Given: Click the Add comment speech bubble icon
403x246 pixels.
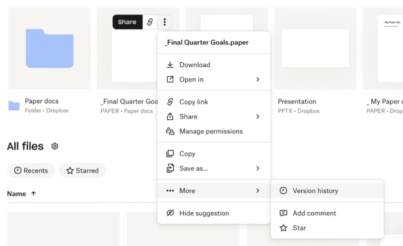Looking at the screenshot, I should coord(284,213).
